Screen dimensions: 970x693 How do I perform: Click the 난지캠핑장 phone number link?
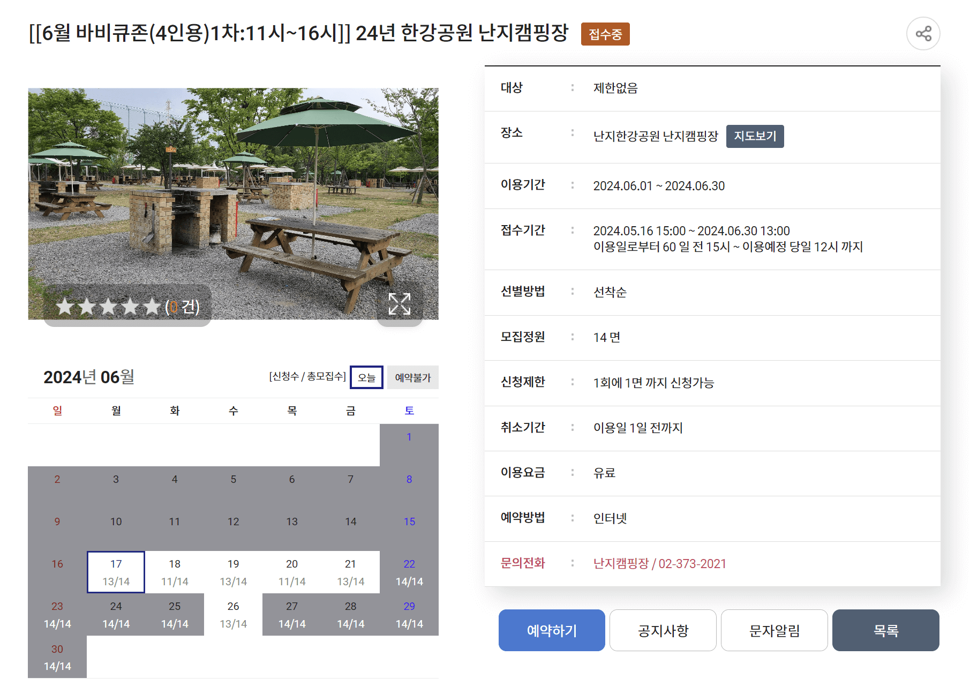coord(660,564)
